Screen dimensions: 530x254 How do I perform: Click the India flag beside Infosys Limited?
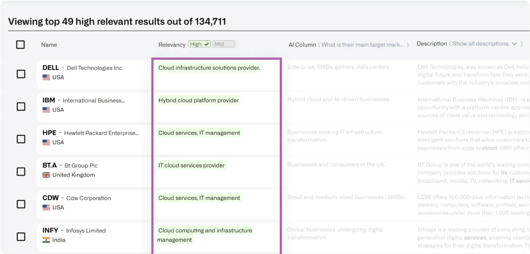[46, 240]
